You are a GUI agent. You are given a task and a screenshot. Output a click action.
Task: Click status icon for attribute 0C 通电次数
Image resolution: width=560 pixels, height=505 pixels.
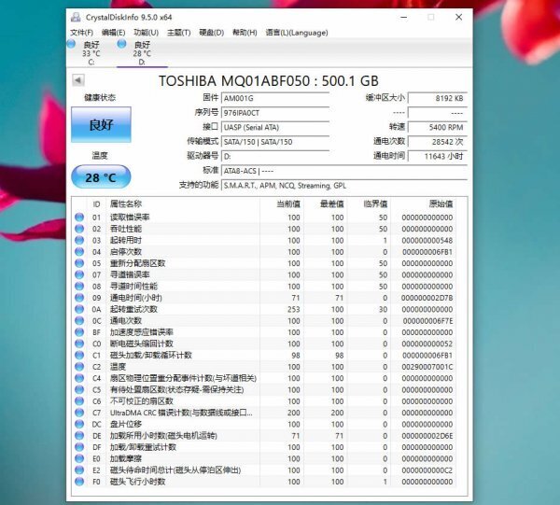click(x=79, y=320)
